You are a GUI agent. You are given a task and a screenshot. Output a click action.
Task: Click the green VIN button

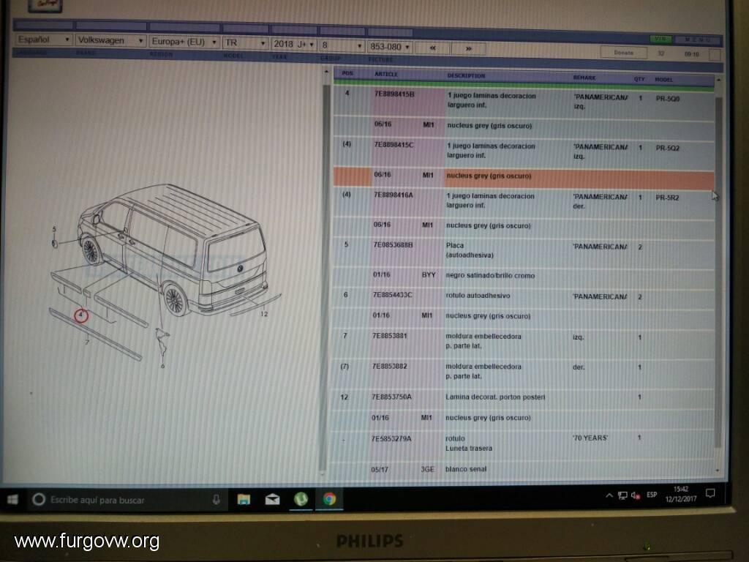[660, 39]
